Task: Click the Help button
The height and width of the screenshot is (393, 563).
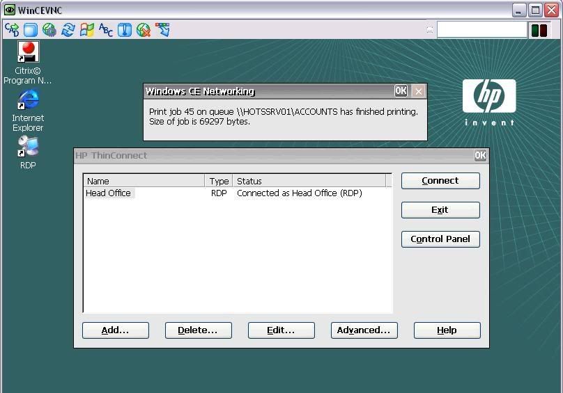Action: click(x=447, y=330)
